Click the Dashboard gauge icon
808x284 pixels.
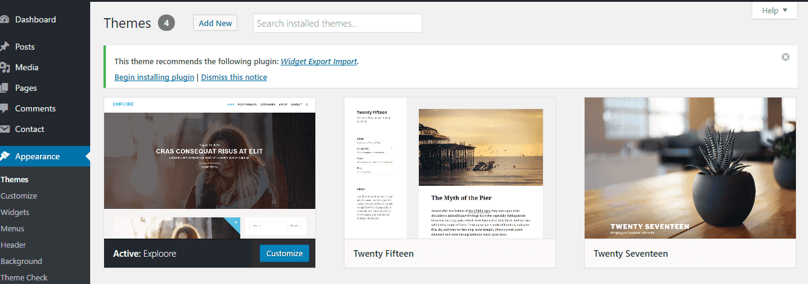pos(4,19)
